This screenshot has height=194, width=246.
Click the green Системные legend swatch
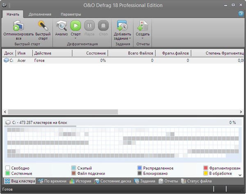8,173
